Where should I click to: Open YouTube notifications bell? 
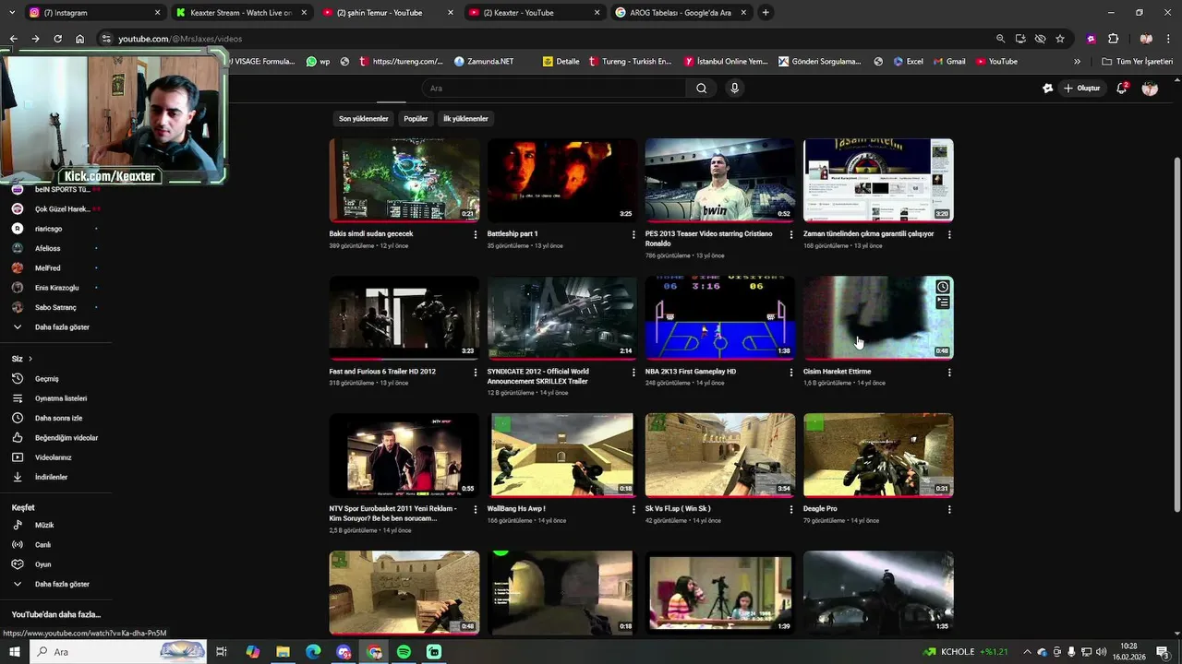coord(1121,89)
